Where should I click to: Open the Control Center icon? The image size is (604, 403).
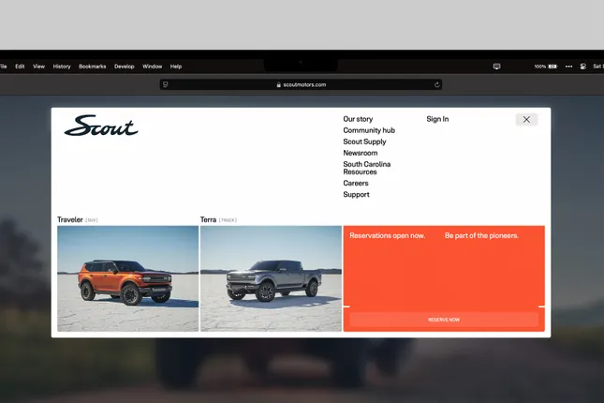[582, 67]
